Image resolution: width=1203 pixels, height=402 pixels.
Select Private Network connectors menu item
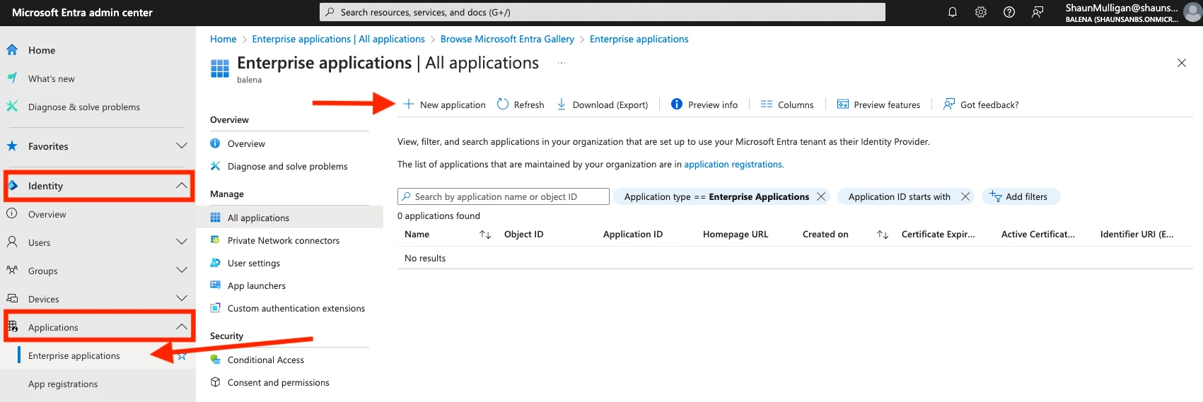(x=283, y=240)
